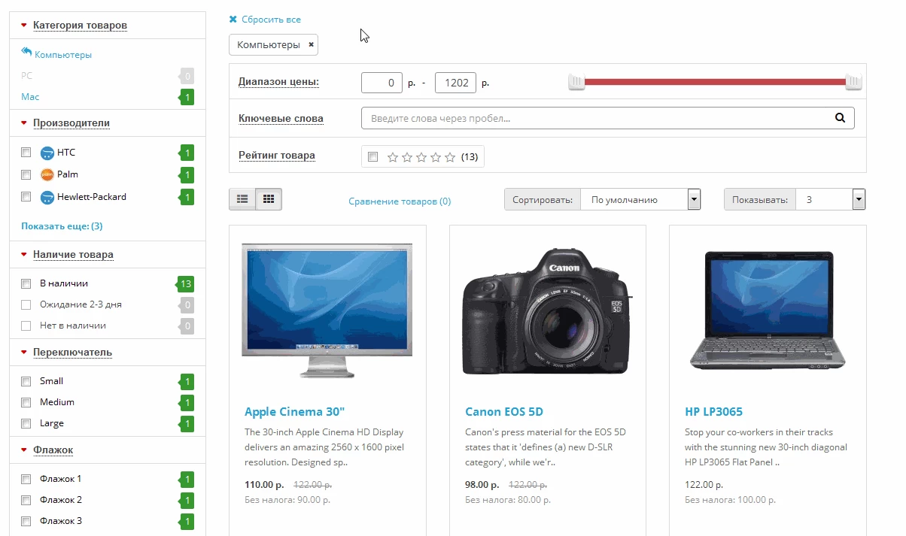Check the Флажок 2 checkbox
906x536 pixels.
click(x=26, y=500)
